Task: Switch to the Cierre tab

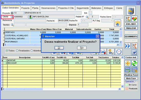Action: click(119, 8)
